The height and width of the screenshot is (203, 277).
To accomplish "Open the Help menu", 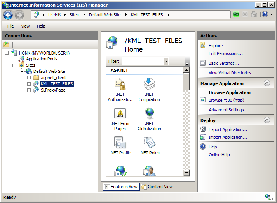I will 41,26.
